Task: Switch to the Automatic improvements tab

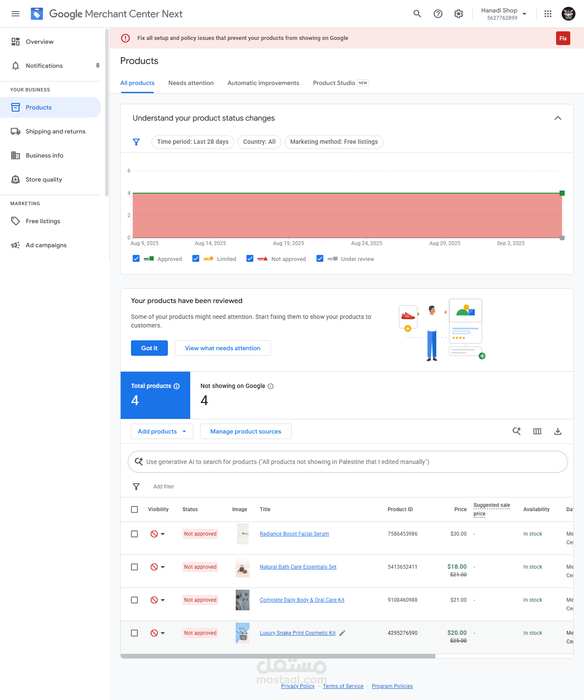Action: click(263, 83)
